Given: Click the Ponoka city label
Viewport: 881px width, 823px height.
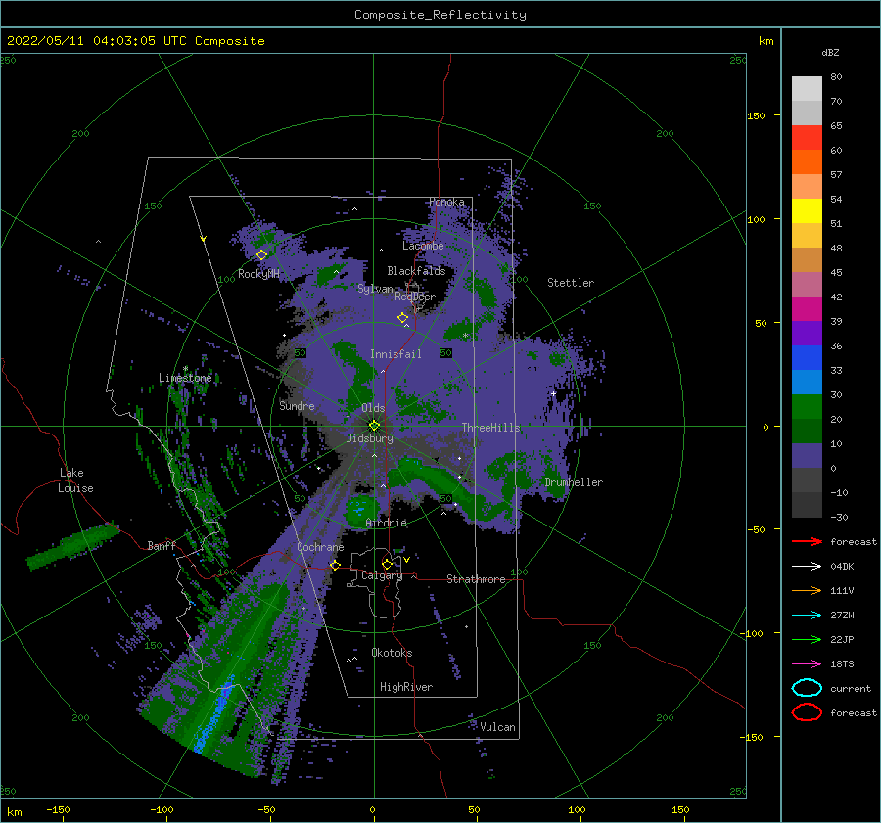Looking at the screenshot, I should 446,202.
